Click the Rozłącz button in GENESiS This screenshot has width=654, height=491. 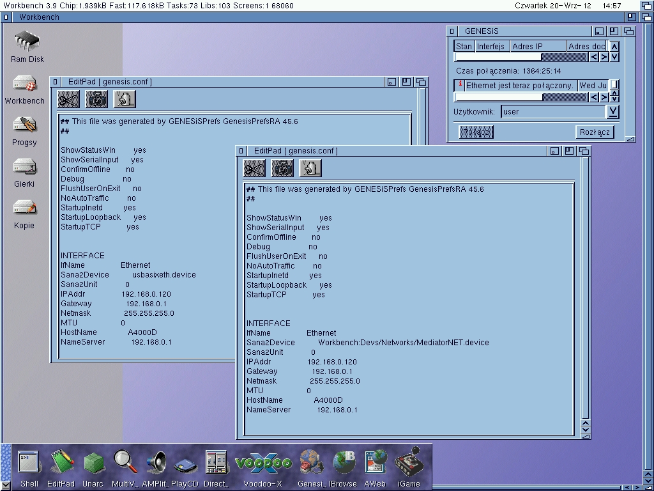[x=595, y=132]
